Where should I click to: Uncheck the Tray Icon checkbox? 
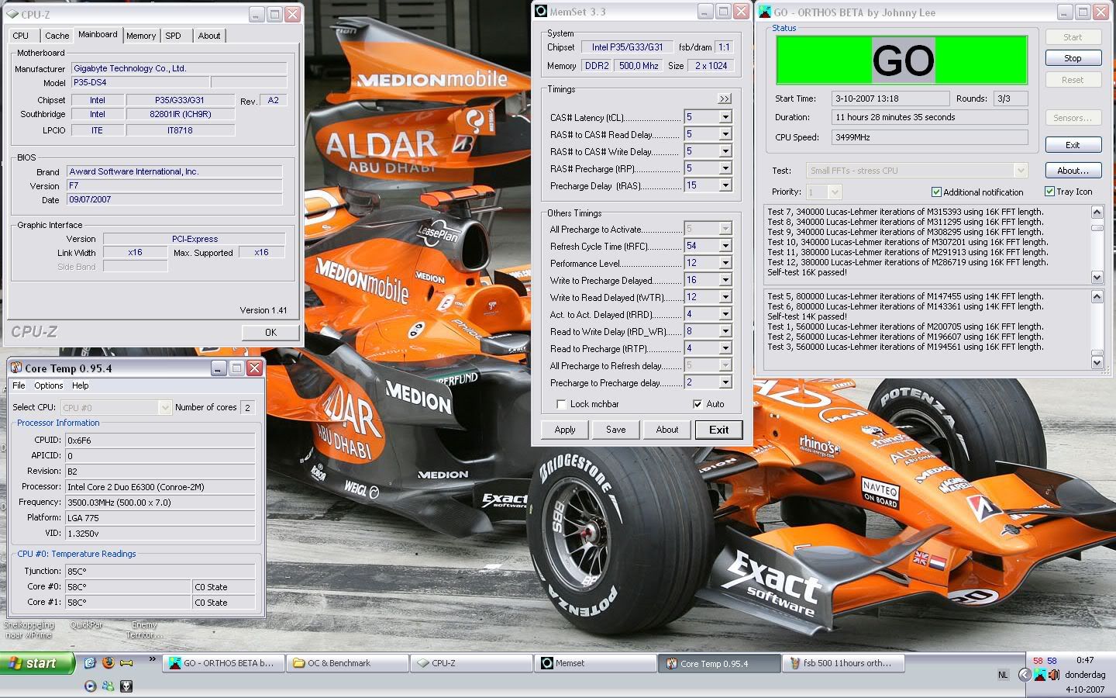(1049, 192)
